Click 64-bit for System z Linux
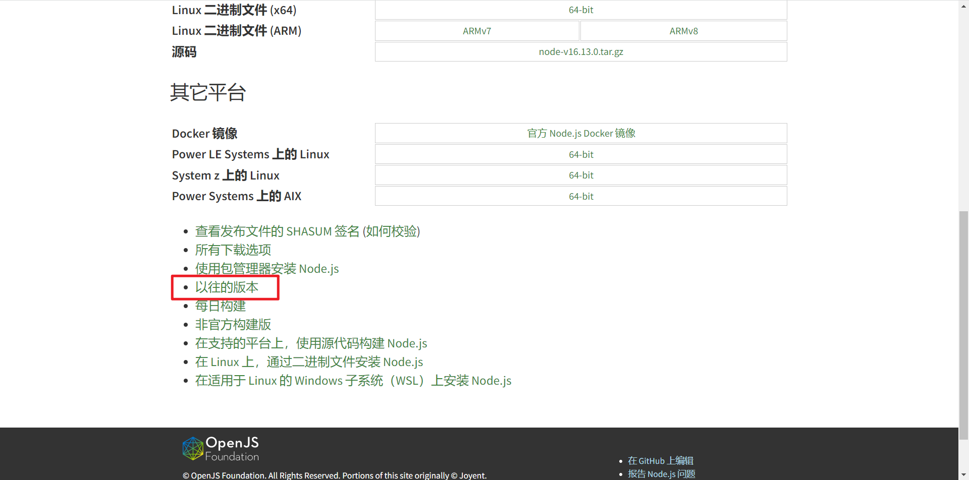The height and width of the screenshot is (480, 969). [x=581, y=175]
